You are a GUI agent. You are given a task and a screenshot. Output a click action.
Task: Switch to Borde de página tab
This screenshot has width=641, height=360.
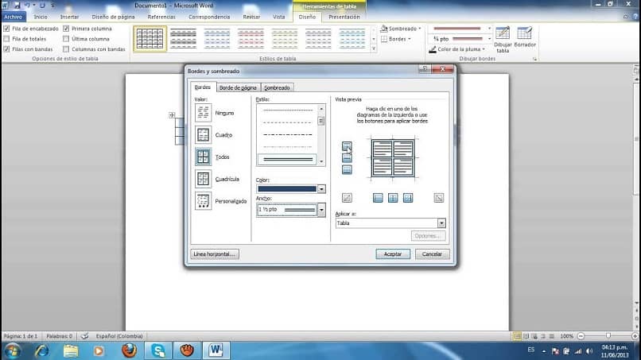(238, 88)
